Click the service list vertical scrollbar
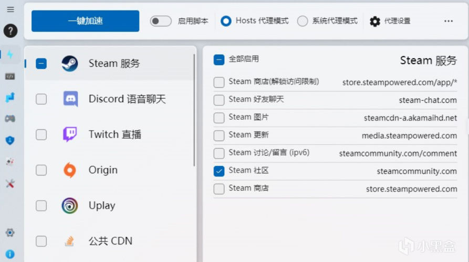This screenshot has height=262, width=469. point(194,110)
